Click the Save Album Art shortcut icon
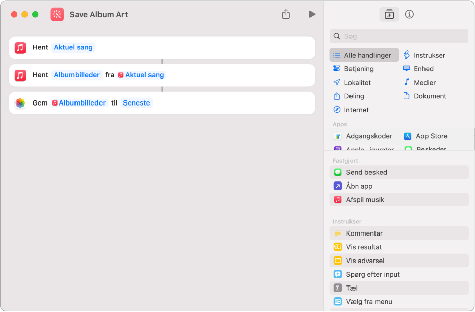475x312 pixels. click(x=57, y=14)
